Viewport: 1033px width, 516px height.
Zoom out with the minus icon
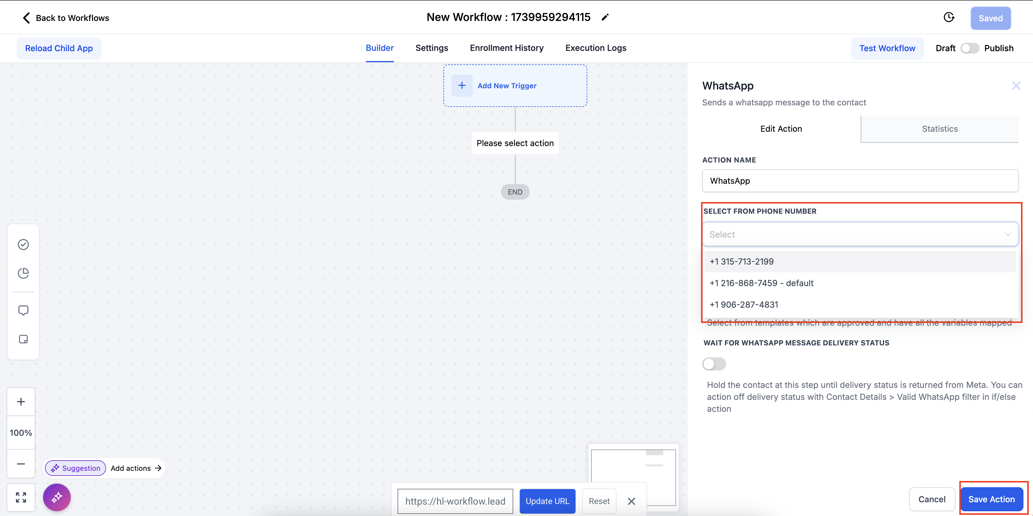[21, 464]
